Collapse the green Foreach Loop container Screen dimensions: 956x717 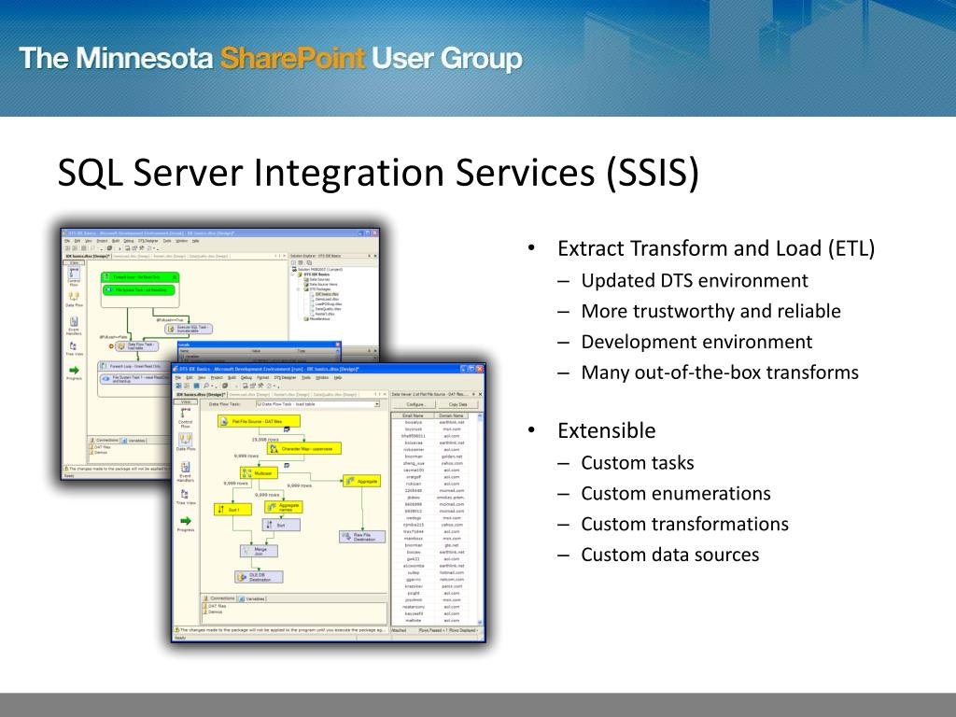point(175,277)
